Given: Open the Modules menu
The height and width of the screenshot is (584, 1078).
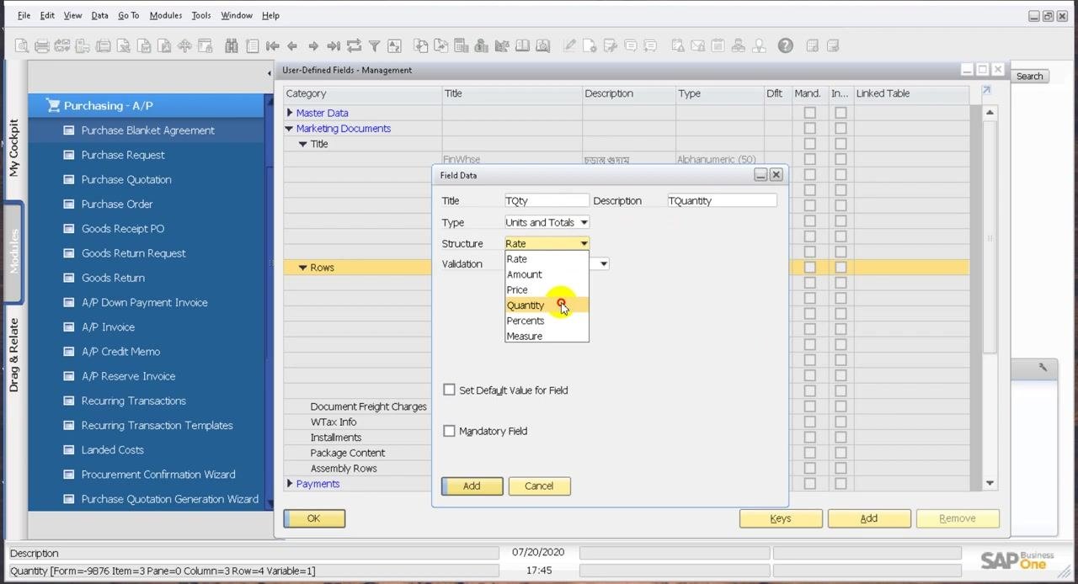Looking at the screenshot, I should [165, 15].
